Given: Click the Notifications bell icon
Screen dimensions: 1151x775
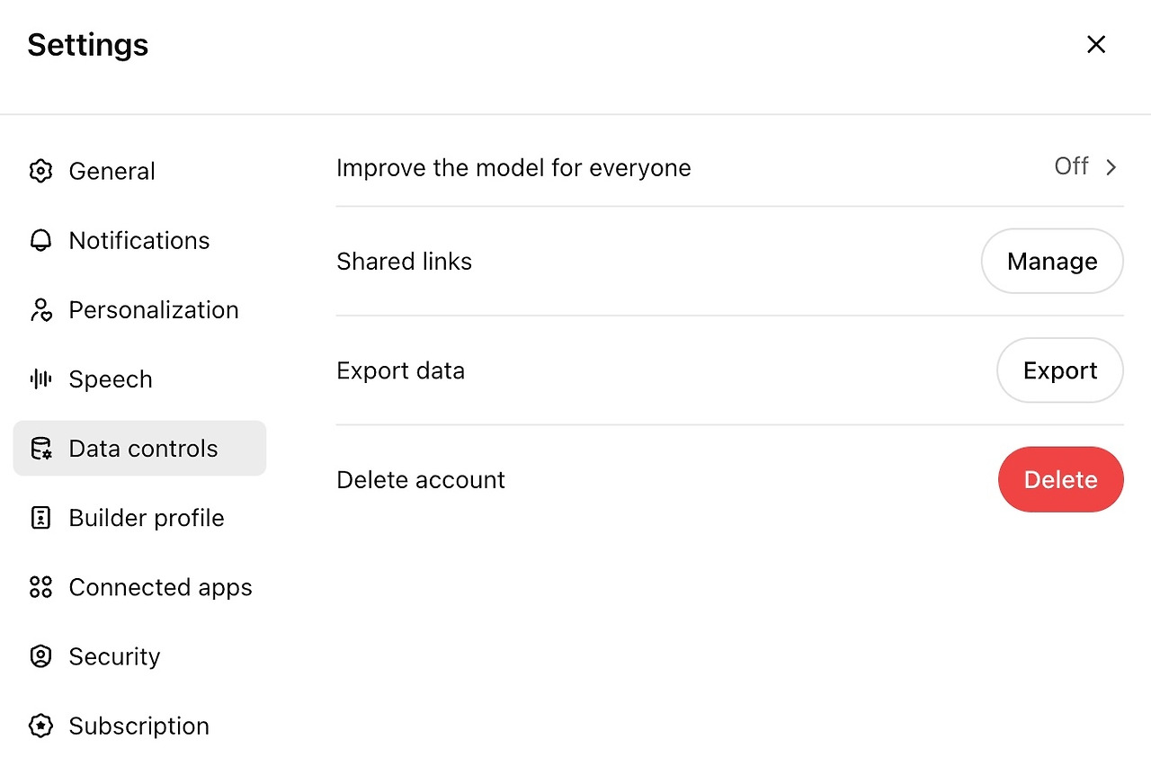Looking at the screenshot, I should point(40,241).
